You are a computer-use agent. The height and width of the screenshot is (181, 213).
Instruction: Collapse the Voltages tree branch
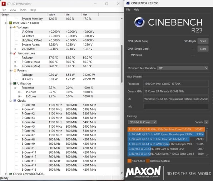tap(10, 27)
